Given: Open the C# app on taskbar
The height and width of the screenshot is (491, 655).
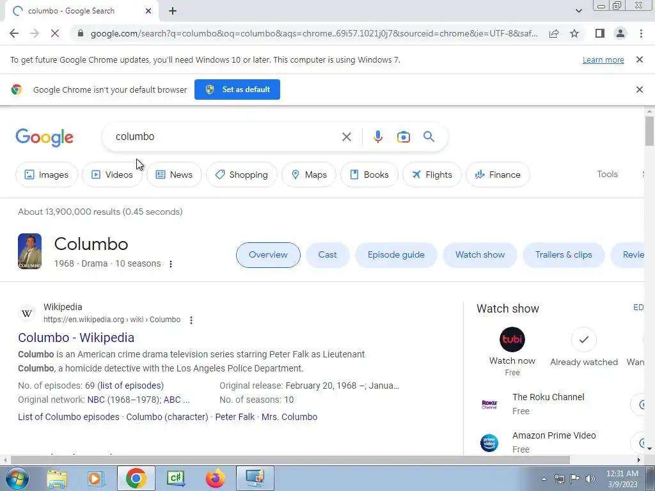Looking at the screenshot, I should 176,478.
